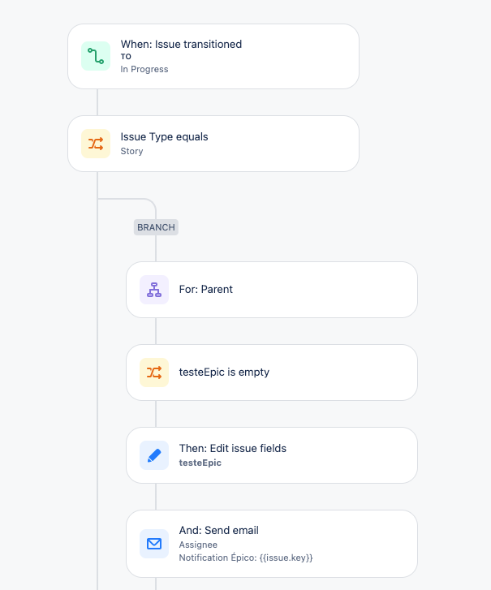Select the BRANCH label tag
The height and width of the screenshot is (590, 491).
pyautogui.click(x=156, y=227)
